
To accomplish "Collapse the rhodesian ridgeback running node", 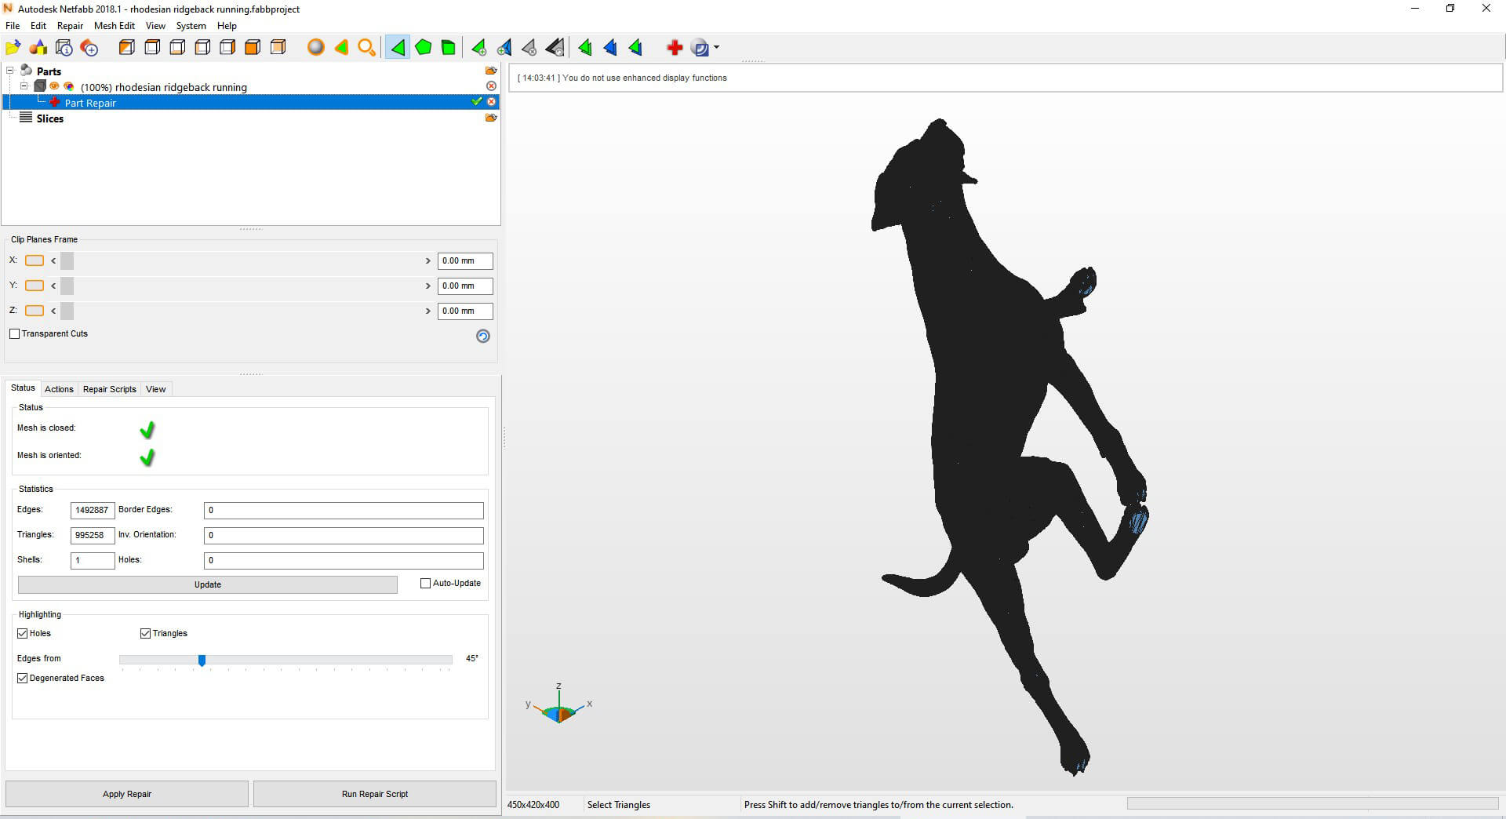I will coord(24,86).
